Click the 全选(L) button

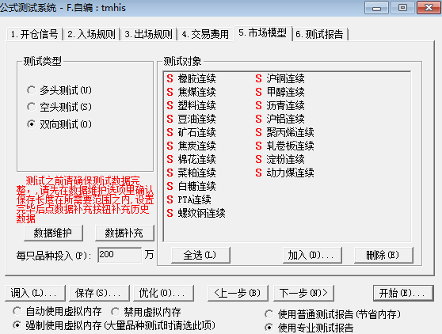pos(200,255)
